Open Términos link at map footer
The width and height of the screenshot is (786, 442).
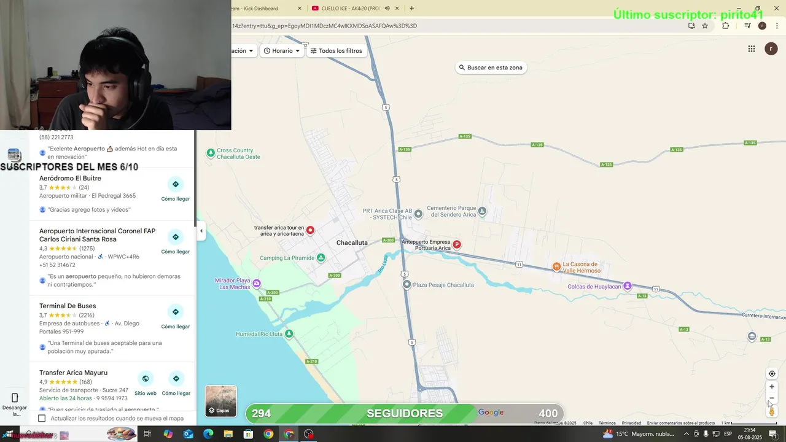point(607,423)
